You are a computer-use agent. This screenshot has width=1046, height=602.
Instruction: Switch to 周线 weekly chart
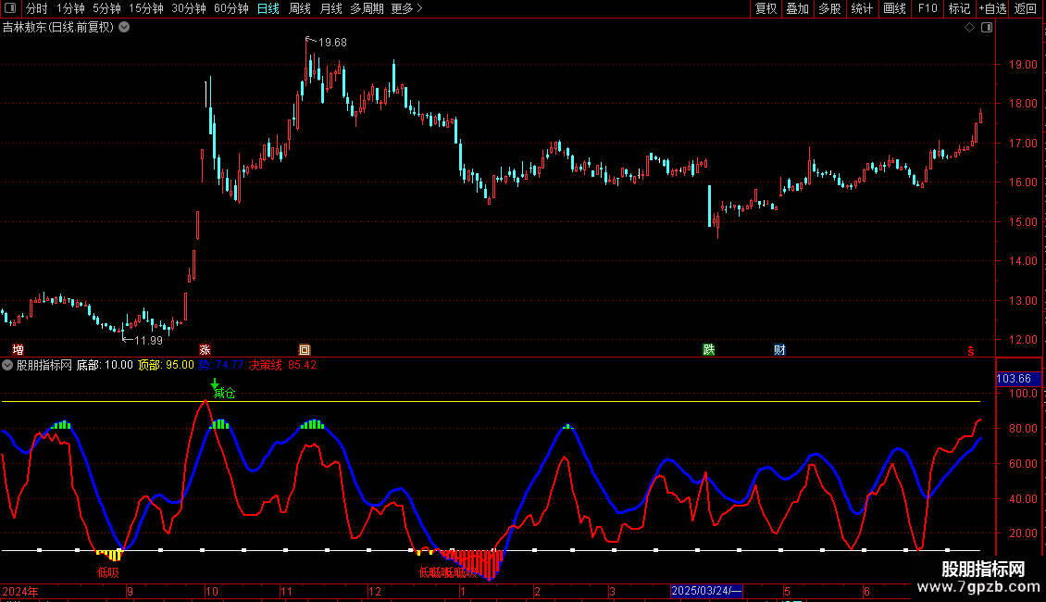point(300,8)
